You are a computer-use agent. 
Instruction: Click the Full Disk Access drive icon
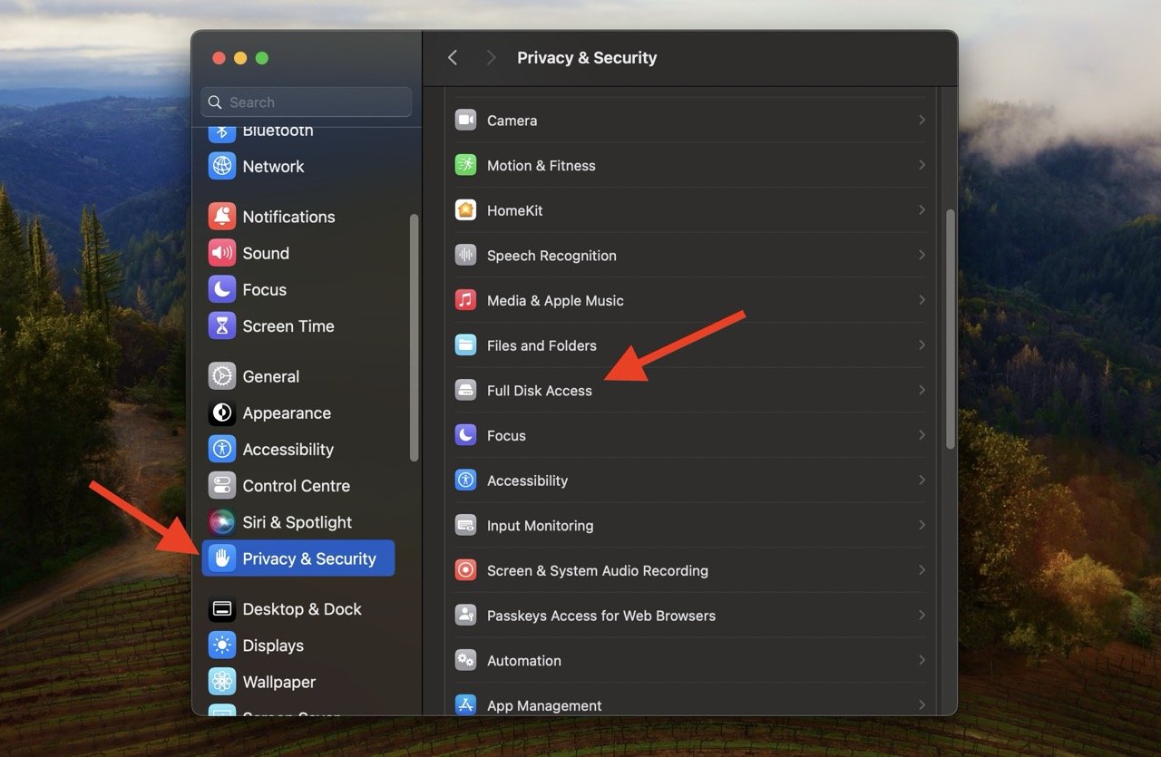tap(465, 391)
